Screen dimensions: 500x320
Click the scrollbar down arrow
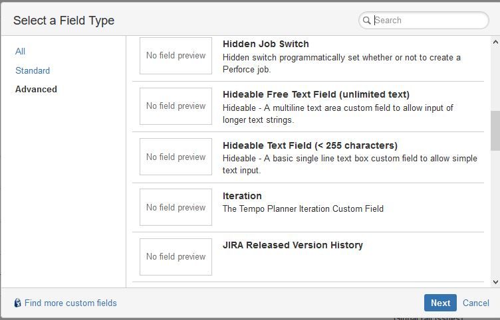(495, 282)
